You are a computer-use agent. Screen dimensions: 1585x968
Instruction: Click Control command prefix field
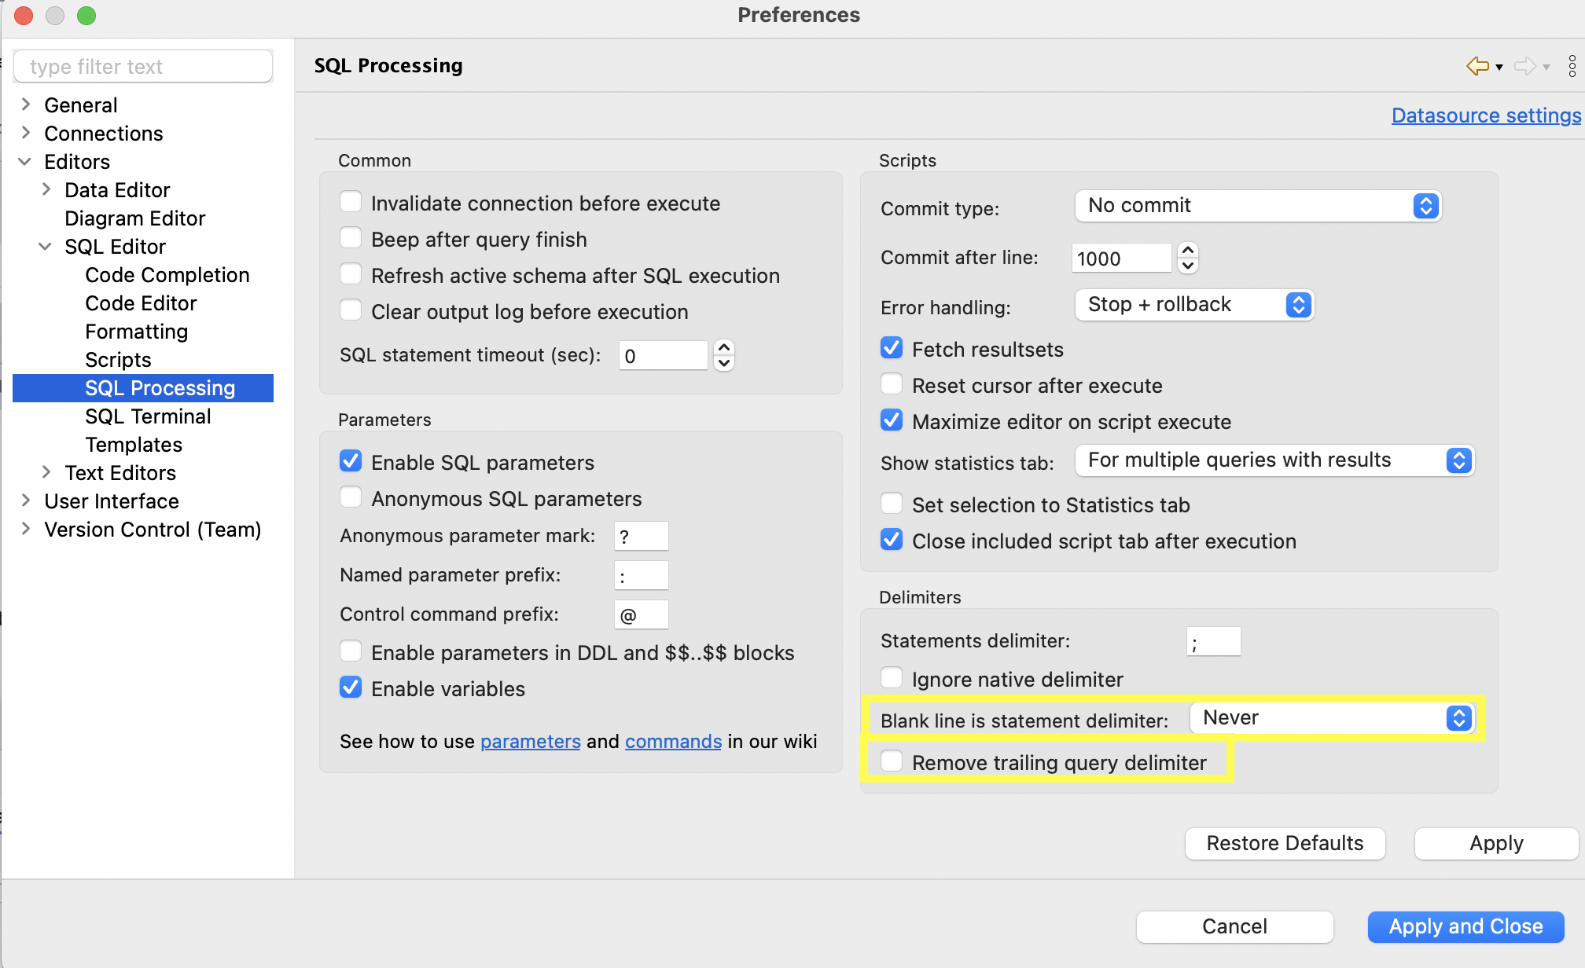coord(642,615)
